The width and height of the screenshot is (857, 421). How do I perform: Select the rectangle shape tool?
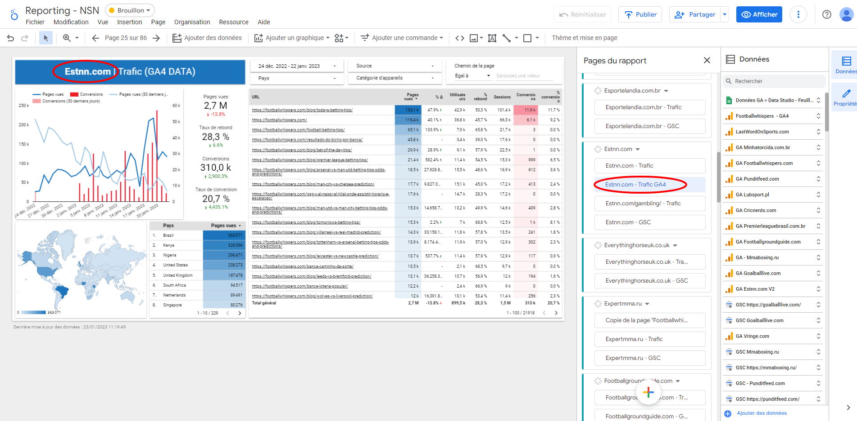tap(527, 38)
